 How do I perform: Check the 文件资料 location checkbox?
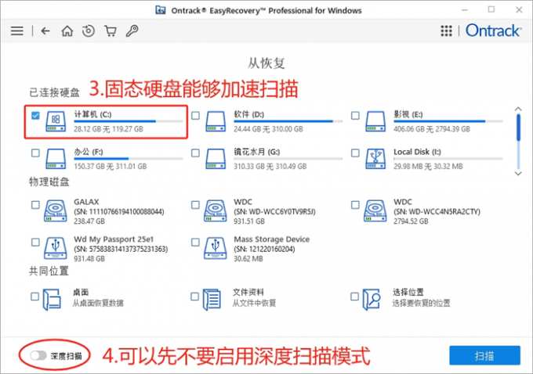194,297
